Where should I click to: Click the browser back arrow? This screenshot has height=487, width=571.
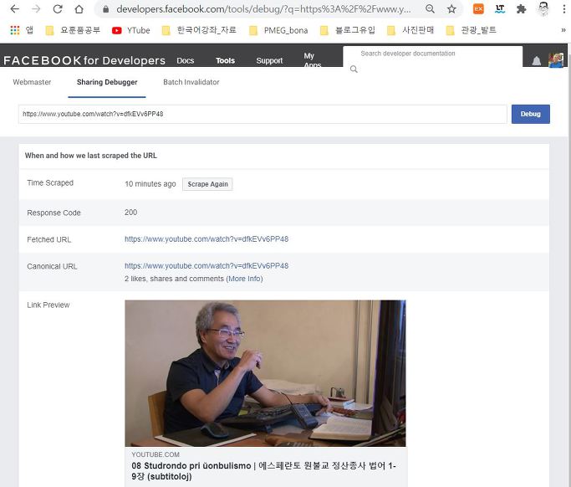coord(14,9)
